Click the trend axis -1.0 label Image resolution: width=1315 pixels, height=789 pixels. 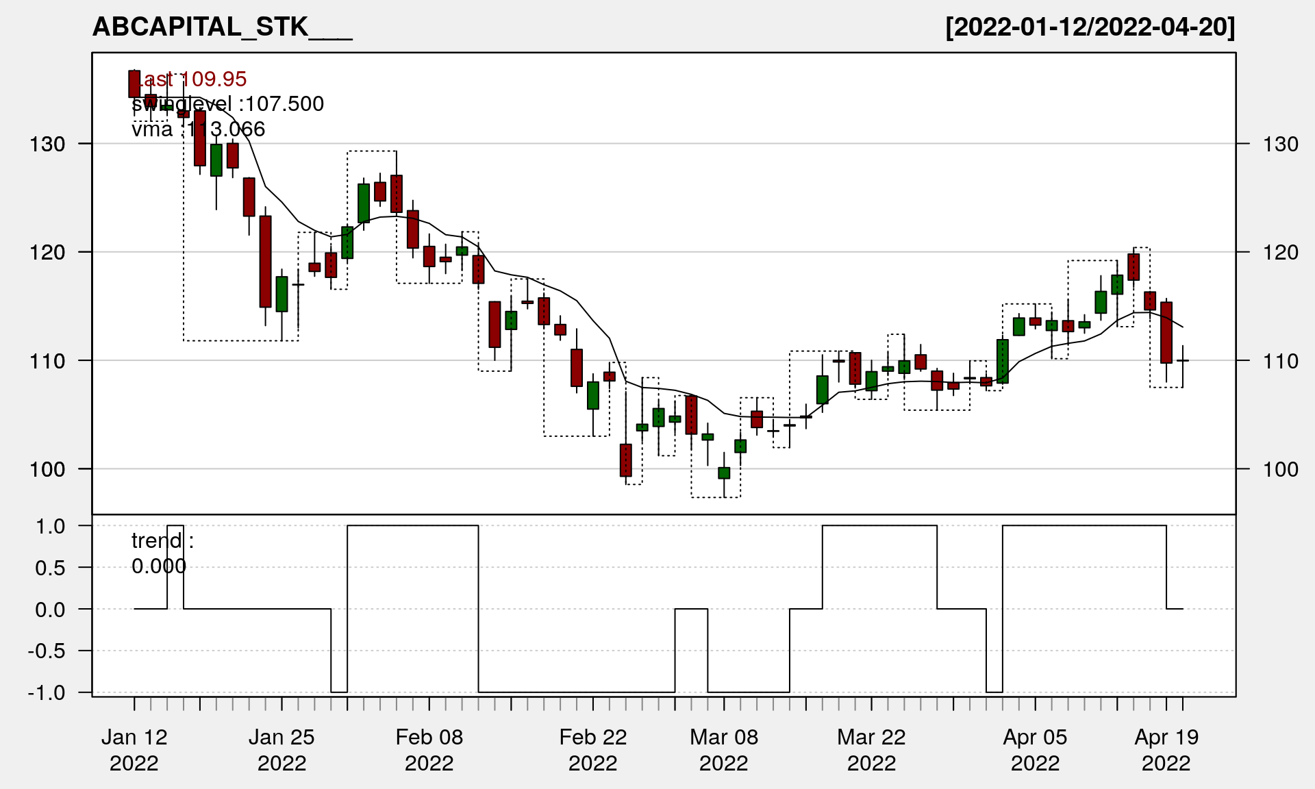point(47,693)
